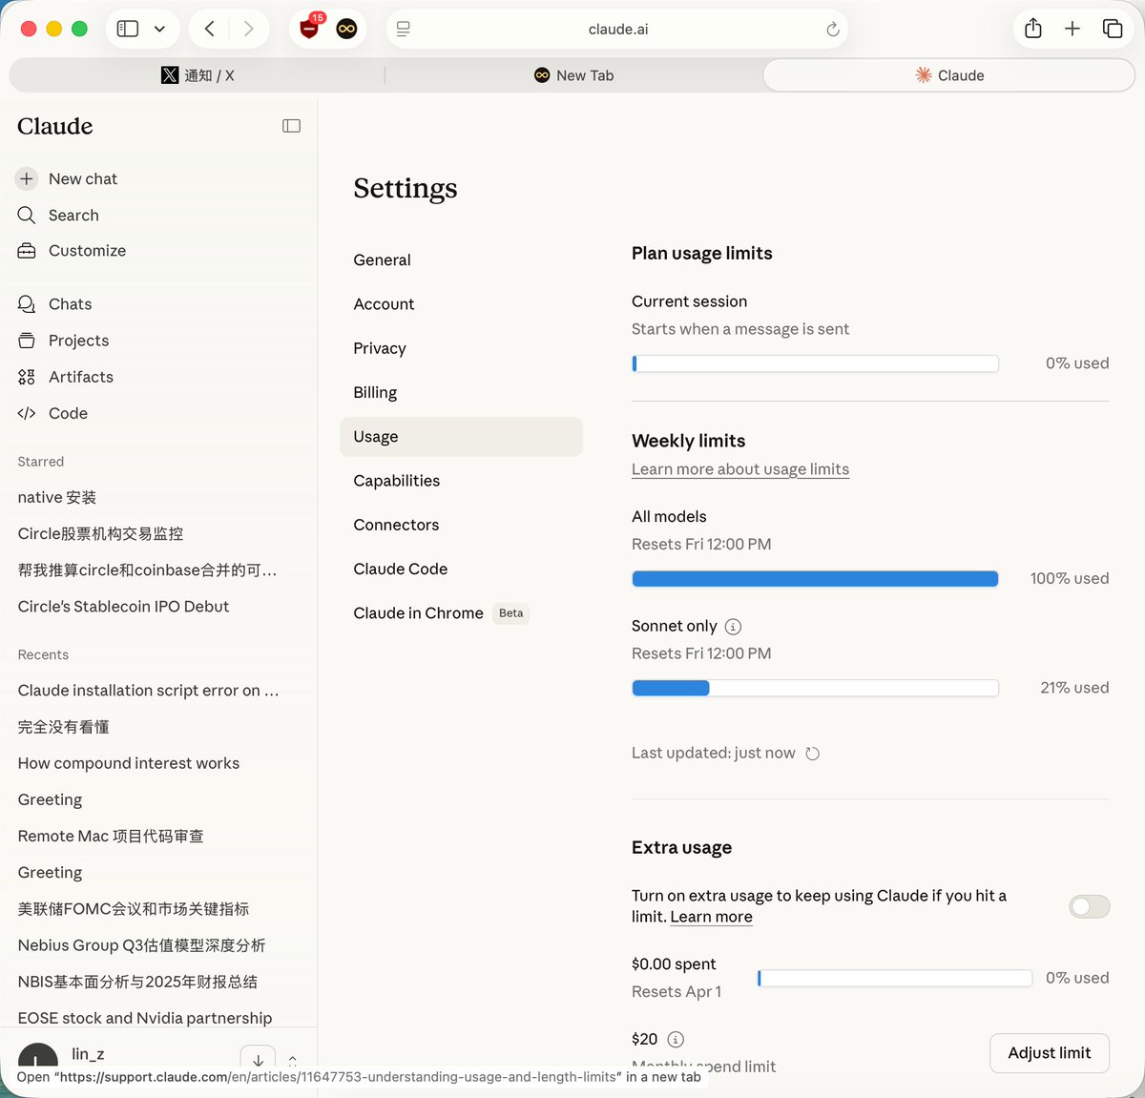Open the Safari share icon

(x=1033, y=29)
